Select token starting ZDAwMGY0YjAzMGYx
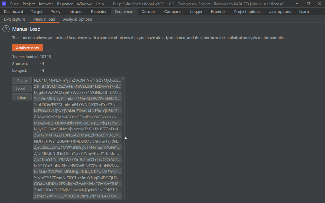This screenshot has height=203, width=325. pos(77,117)
